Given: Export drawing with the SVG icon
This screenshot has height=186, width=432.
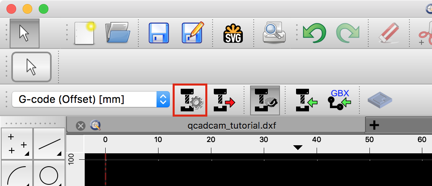Looking at the screenshot, I should tap(233, 33).
